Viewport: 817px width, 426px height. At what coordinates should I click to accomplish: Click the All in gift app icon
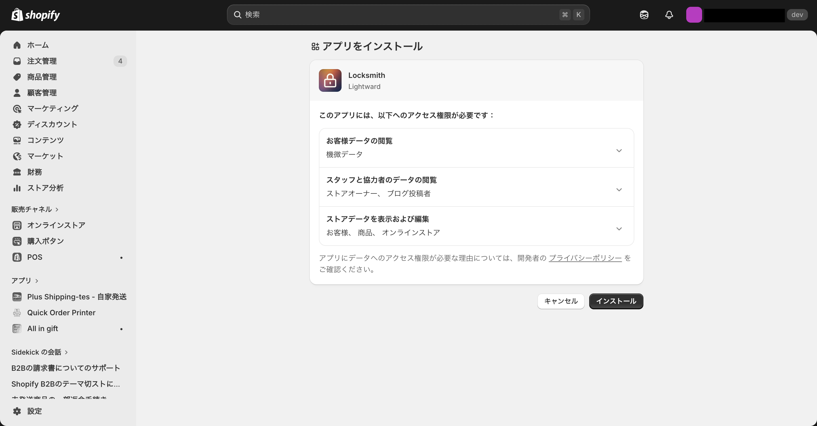click(x=17, y=329)
